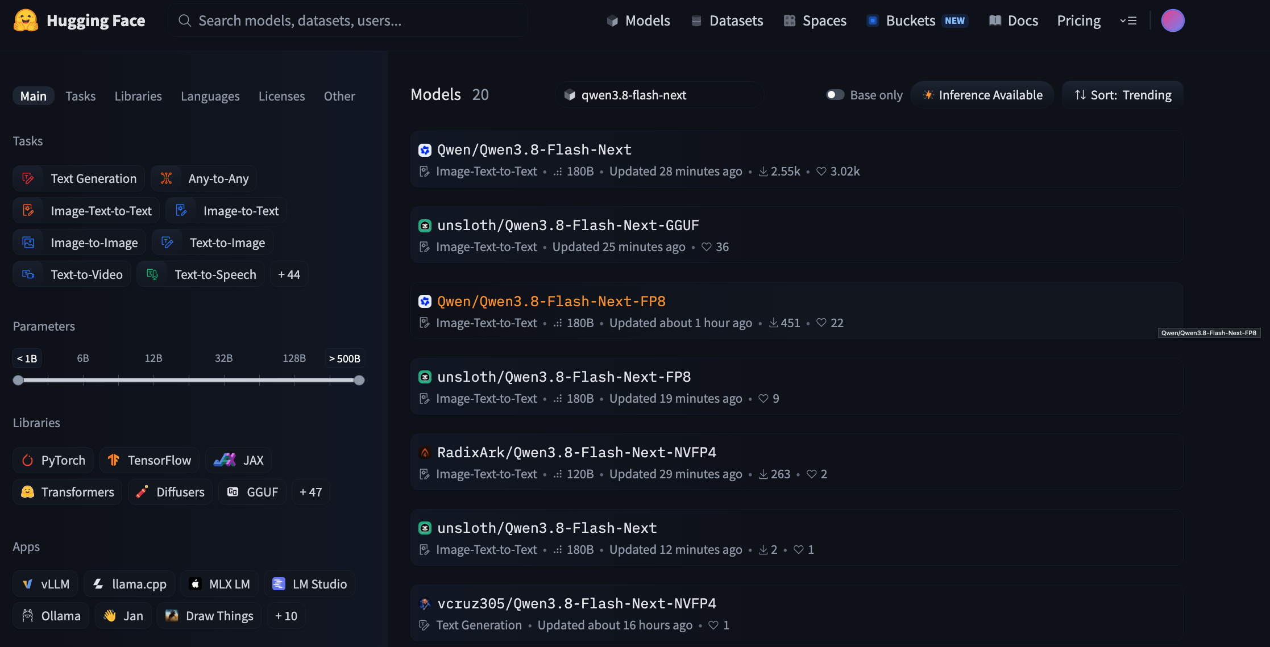Toggle the Image-Text-to-Text task filter
Viewport: 1270px width, 647px height.
[x=86, y=211]
